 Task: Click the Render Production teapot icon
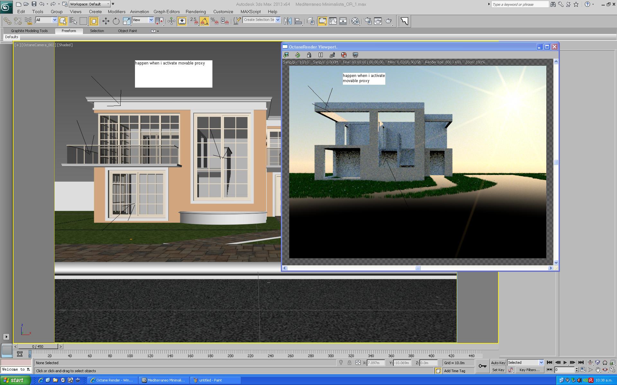tap(389, 21)
